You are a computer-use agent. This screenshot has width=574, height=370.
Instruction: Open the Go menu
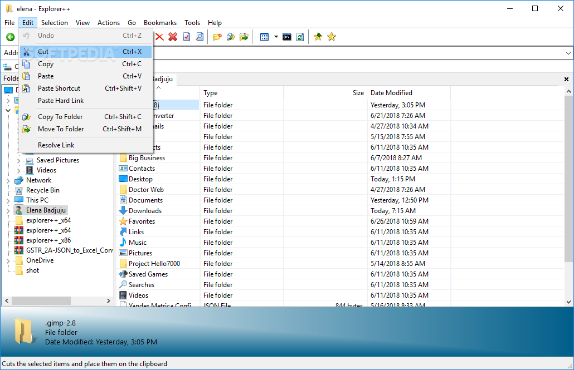tap(132, 23)
